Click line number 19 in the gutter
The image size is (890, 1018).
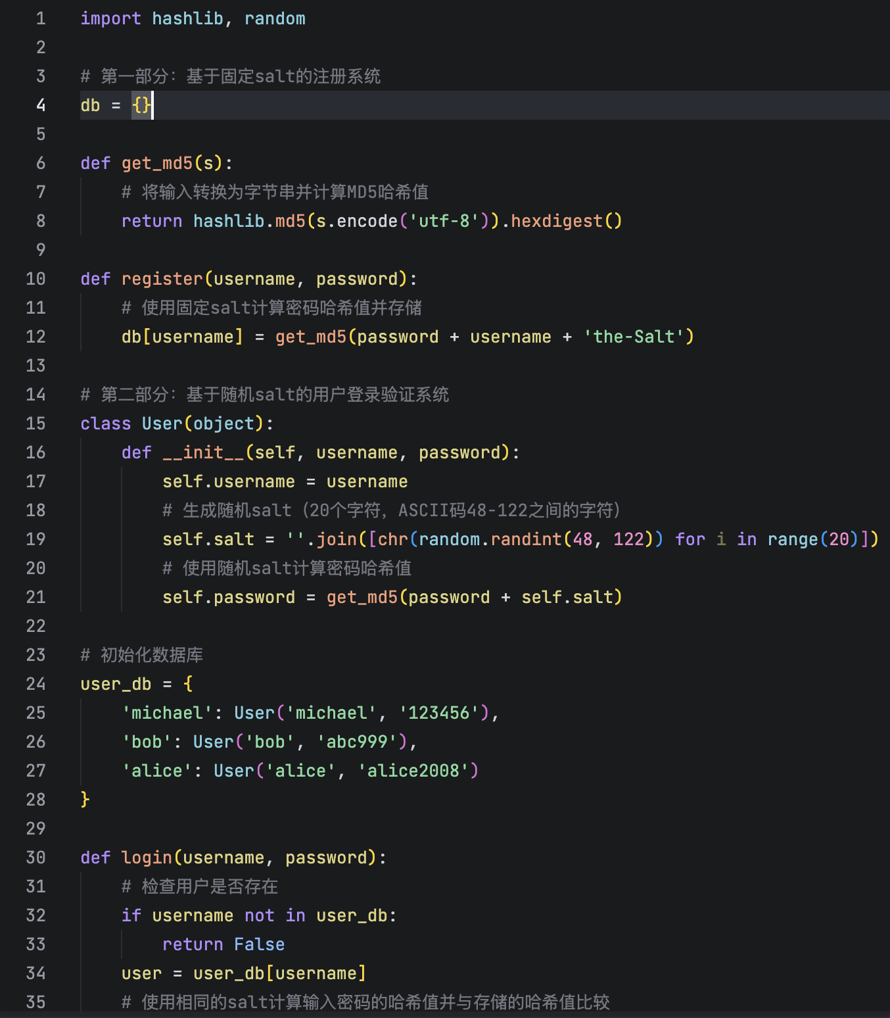35,539
